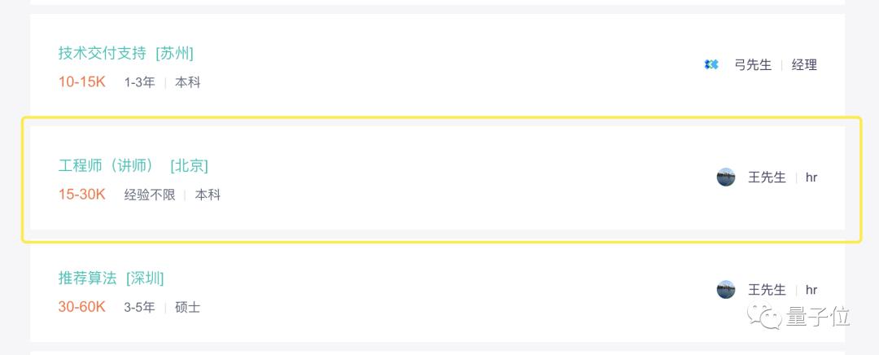Click the [苏州] location tag
Image resolution: width=879 pixels, height=355 pixels.
tap(174, 53)
